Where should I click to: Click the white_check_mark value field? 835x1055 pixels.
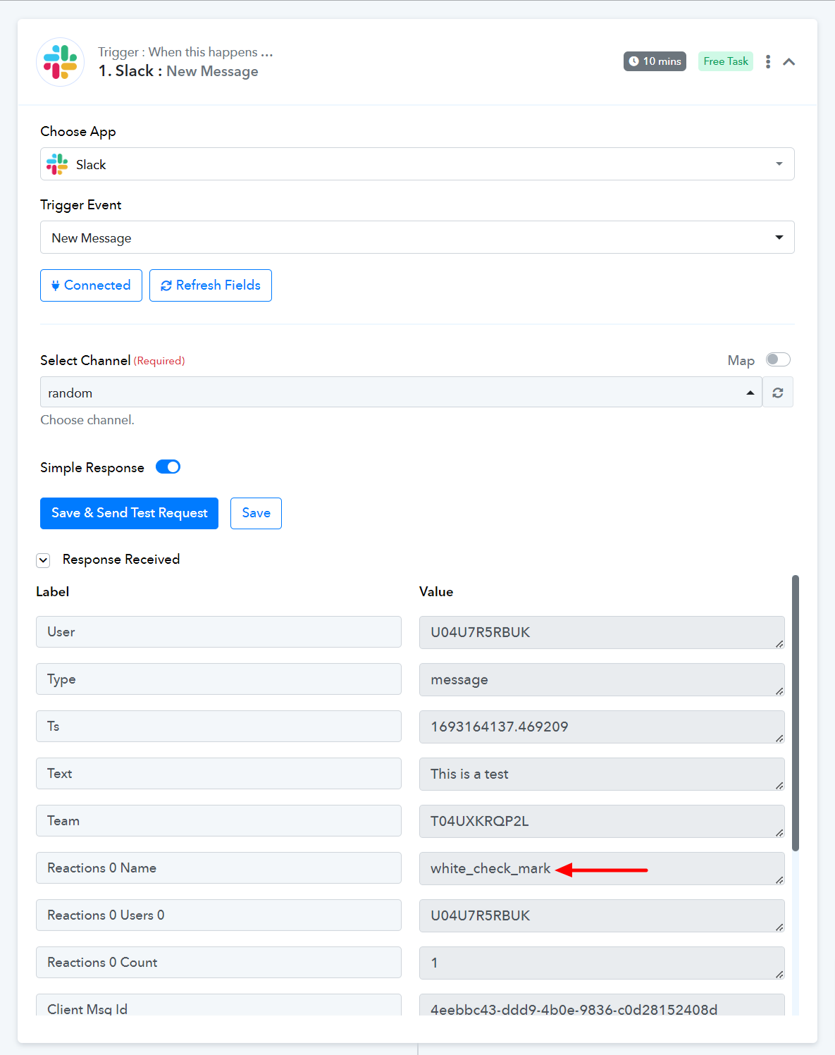tap(602, 868)
